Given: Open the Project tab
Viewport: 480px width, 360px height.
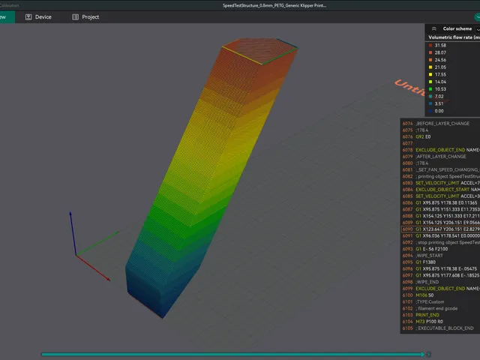Looking at the screenshot, I should pos(85,17).
